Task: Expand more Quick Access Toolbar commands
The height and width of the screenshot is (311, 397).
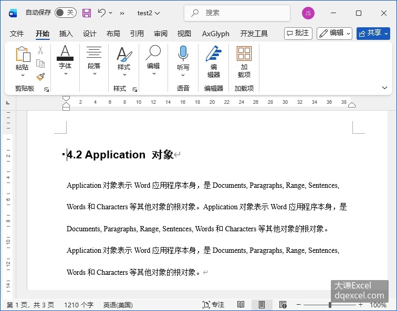Action: tap(122, 13)
